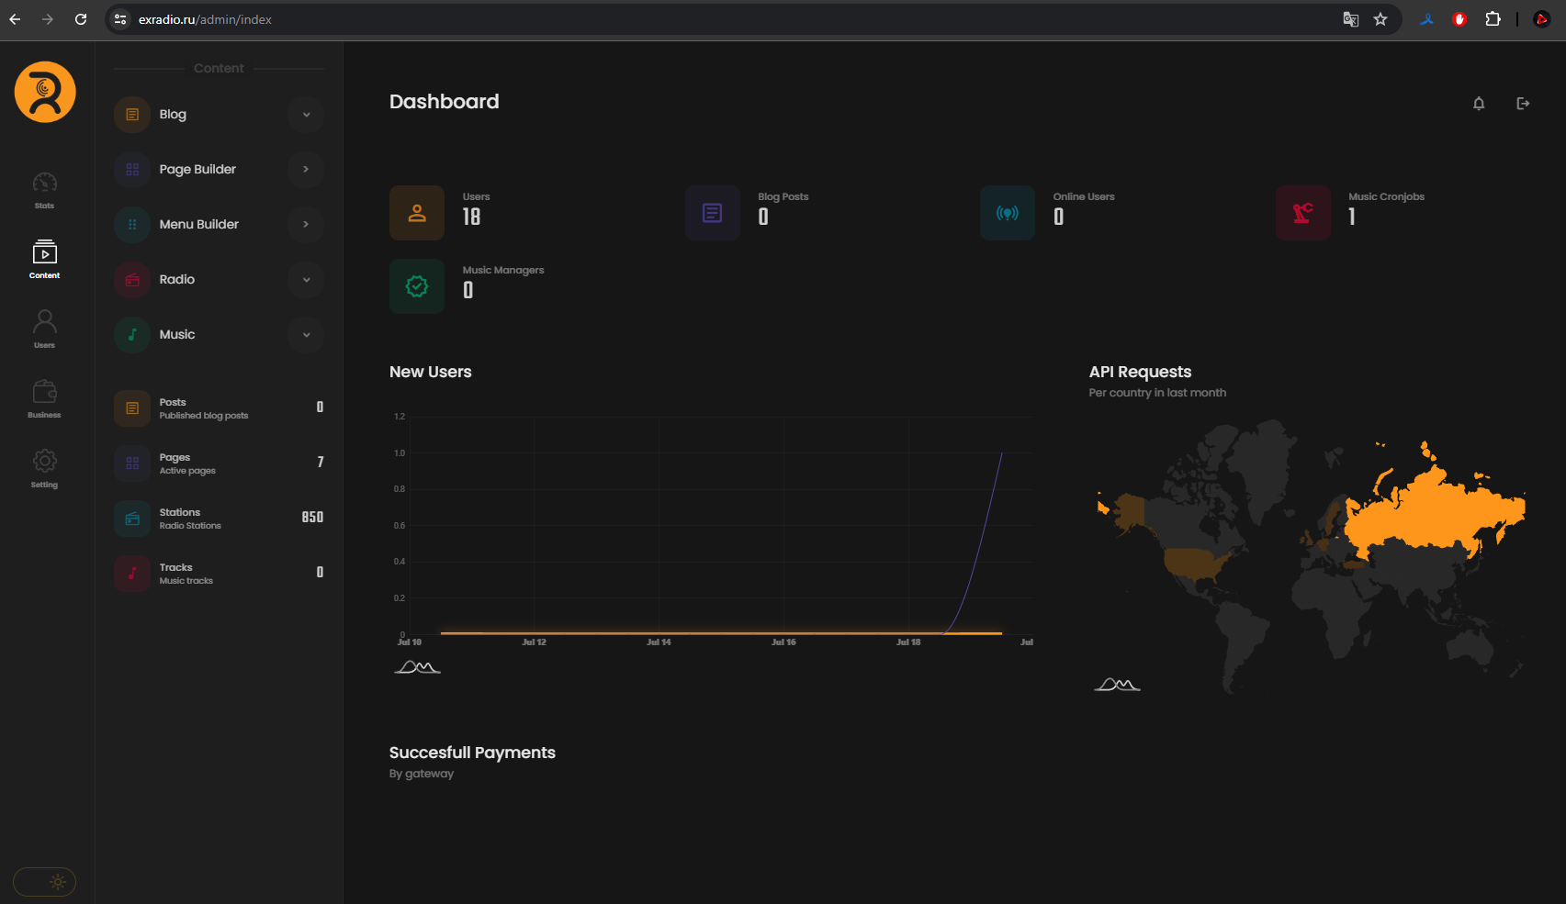Image resolution: width=1566 pixels, height=904 pixels.
Task: Click the chart icon under API Requests map
Action: click(1117, 685)
